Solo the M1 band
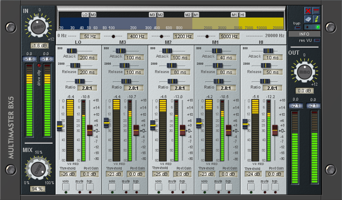This screenshot has width=342, height=200. (x=204, y=187)
